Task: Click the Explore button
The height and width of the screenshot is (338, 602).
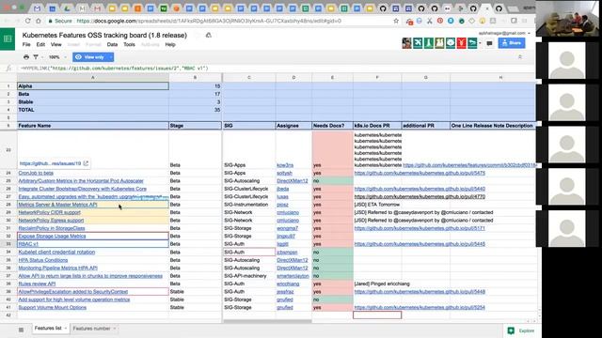Action: [521, 330]
